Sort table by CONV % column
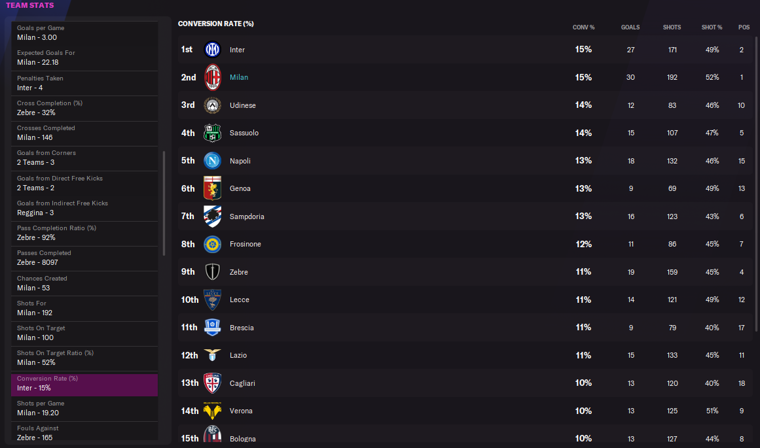This screenshot has width=760, height=448. coord(583,27)
